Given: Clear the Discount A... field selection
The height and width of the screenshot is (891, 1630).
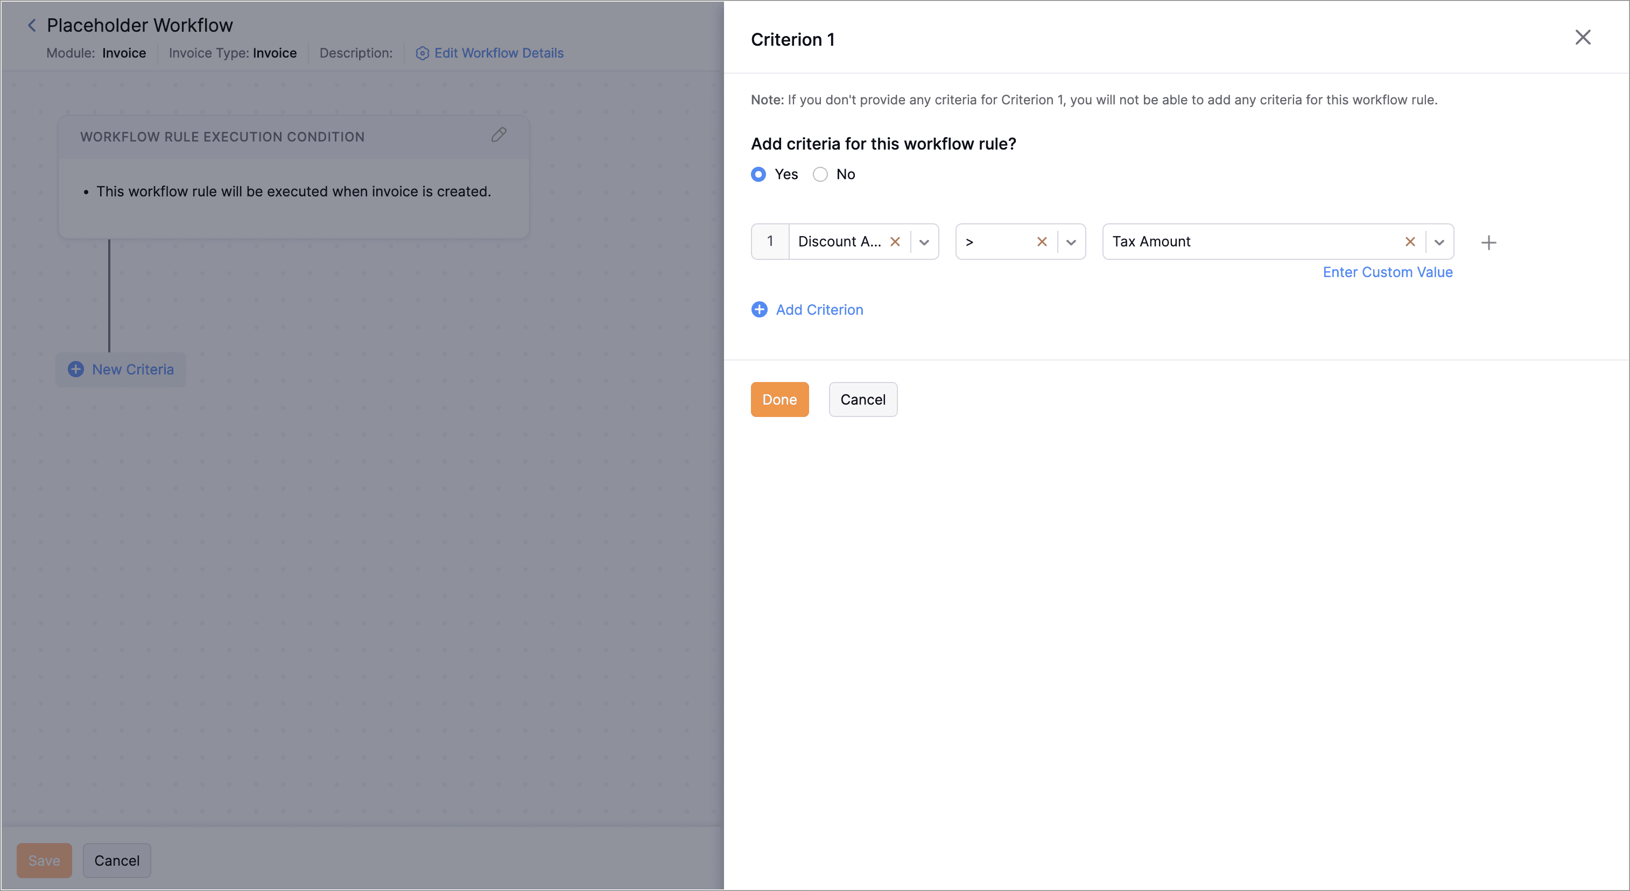Looking at the screenshot, I should (x=895, y=242).
